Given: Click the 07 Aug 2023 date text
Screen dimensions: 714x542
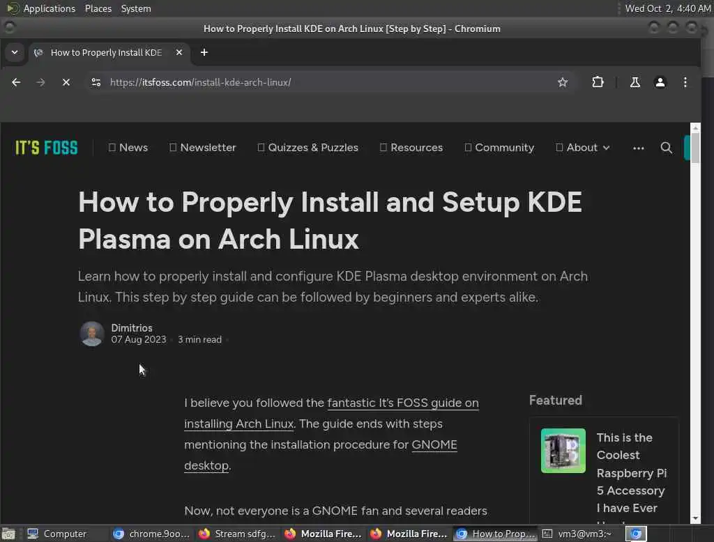Looking at the screenshot, I should (x=139, y=339).
